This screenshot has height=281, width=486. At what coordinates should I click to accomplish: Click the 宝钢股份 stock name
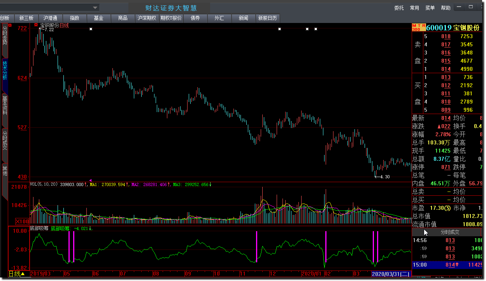[467, 28]
